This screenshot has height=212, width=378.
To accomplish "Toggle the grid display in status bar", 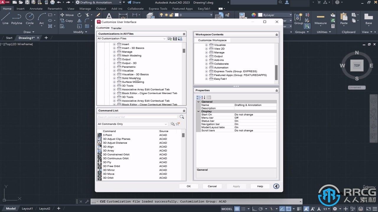I will click(x=237, y=209).
